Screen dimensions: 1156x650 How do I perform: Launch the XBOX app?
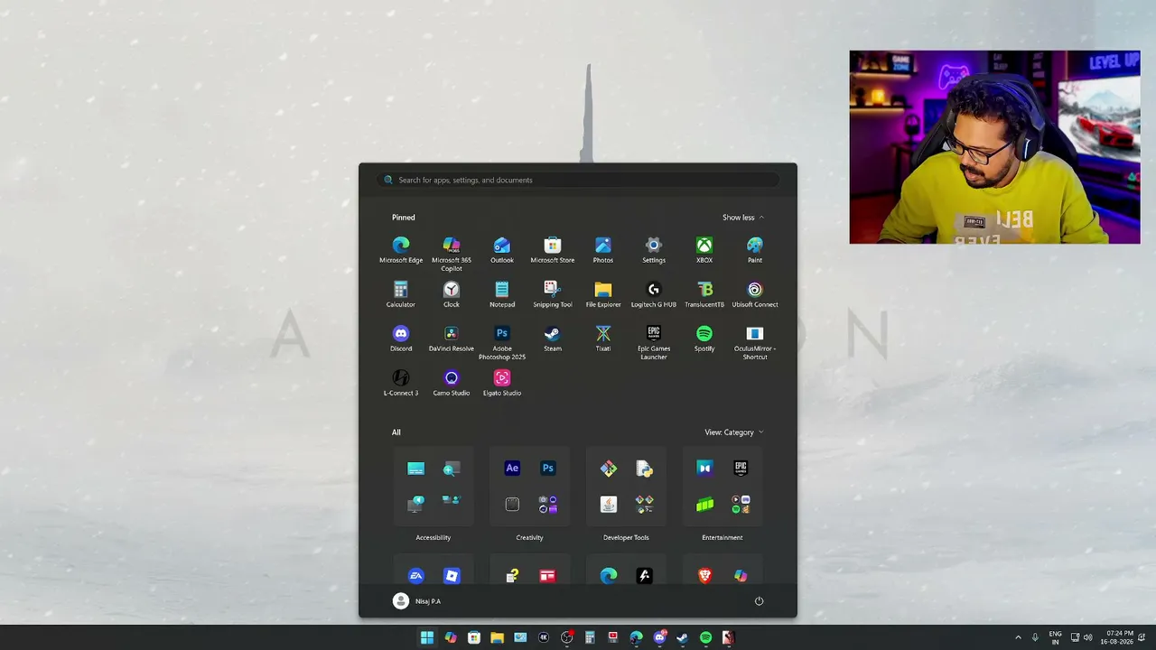(704, 249)
